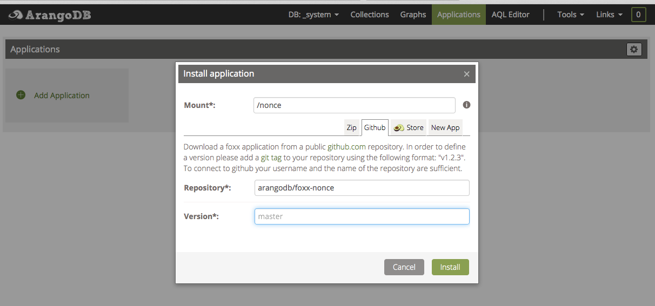Click the notification counter badge
The width and height of the screenshot is (655, 306).
tap(638, 15)
